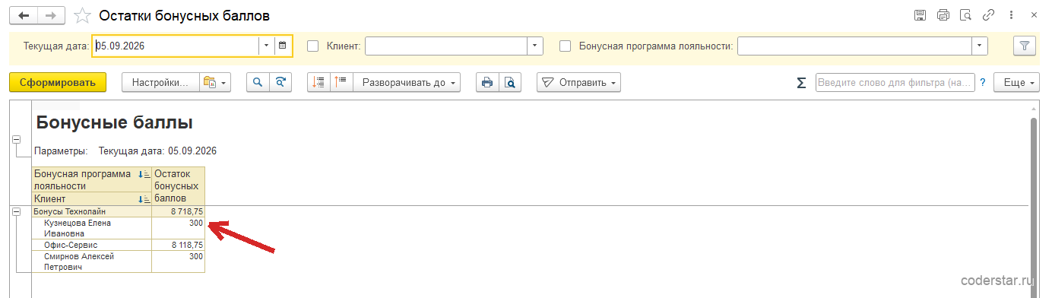This screenshot has height=298, width=1052.
Task: Click the Остаток бонусных баллов column header
Action: coord(179,186)
